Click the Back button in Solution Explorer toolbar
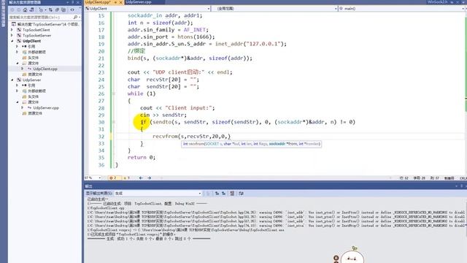The height and width of the screenshot is (263, 467). point(12,9)
